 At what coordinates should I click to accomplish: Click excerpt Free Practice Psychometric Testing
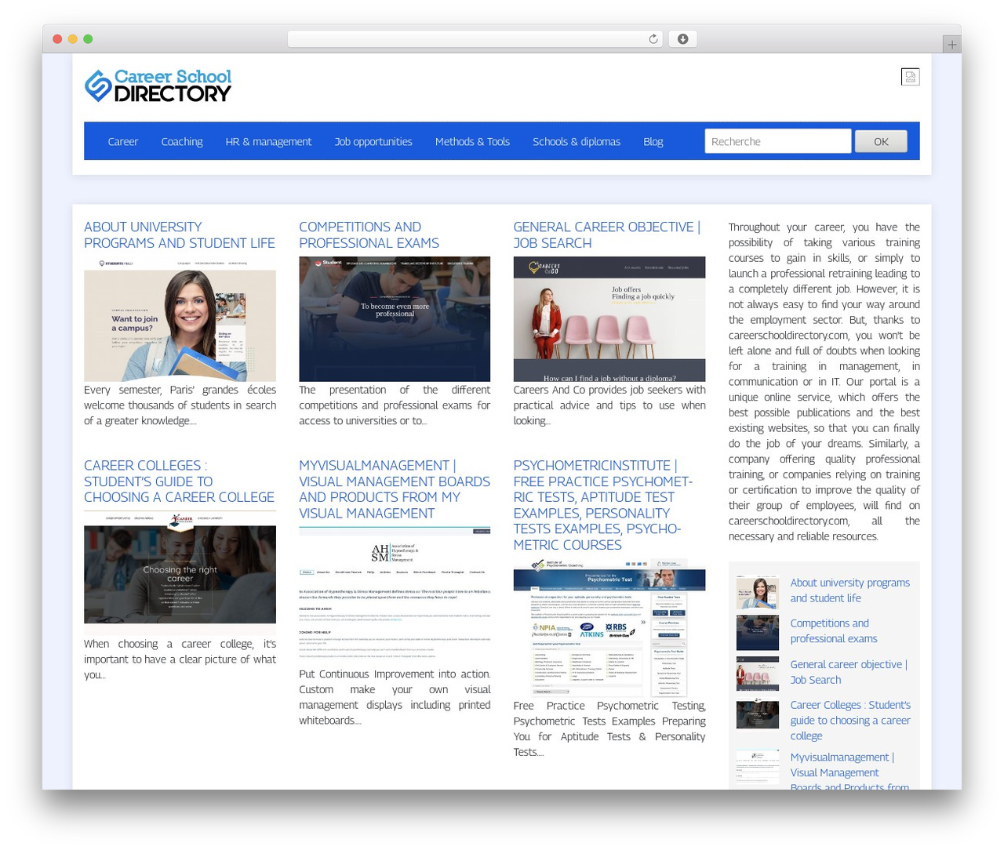click(609, 729)
